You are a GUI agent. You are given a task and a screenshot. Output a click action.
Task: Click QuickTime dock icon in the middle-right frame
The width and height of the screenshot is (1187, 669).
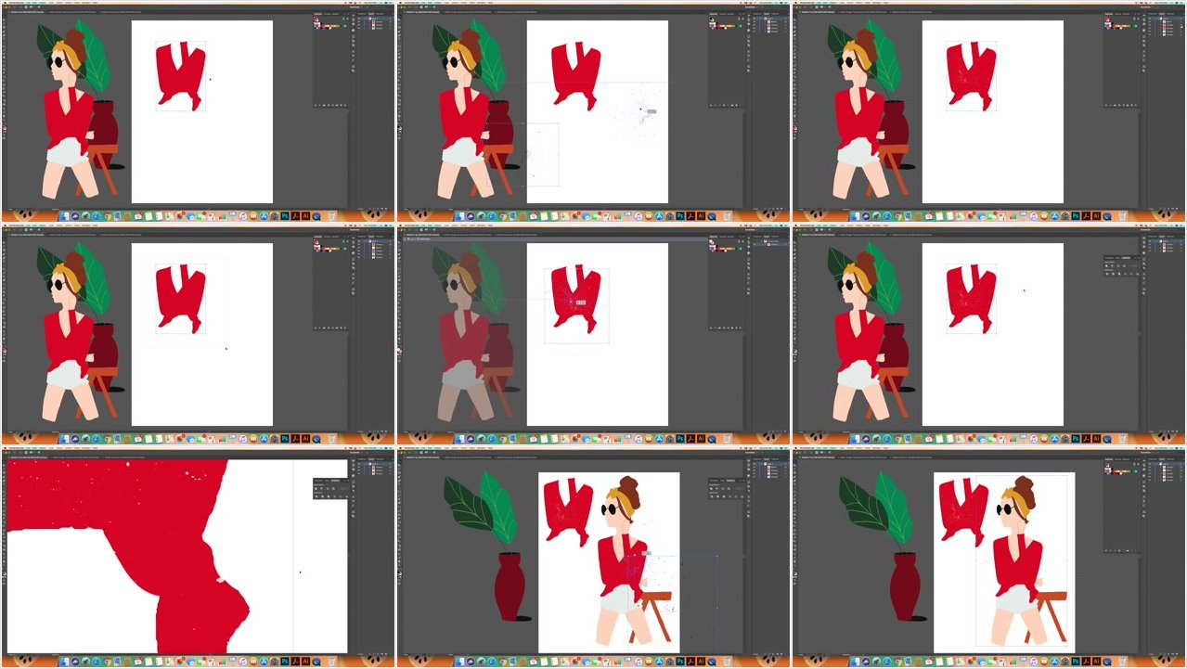click(1107, 439)
